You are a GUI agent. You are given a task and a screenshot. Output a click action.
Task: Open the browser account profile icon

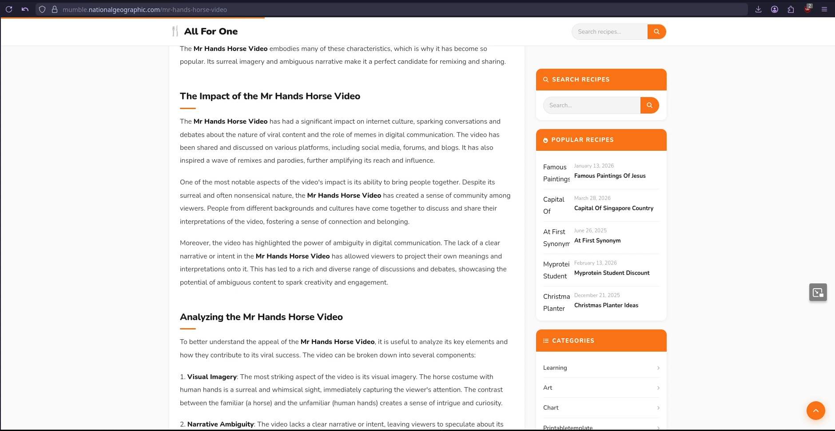tap(775, 9)
